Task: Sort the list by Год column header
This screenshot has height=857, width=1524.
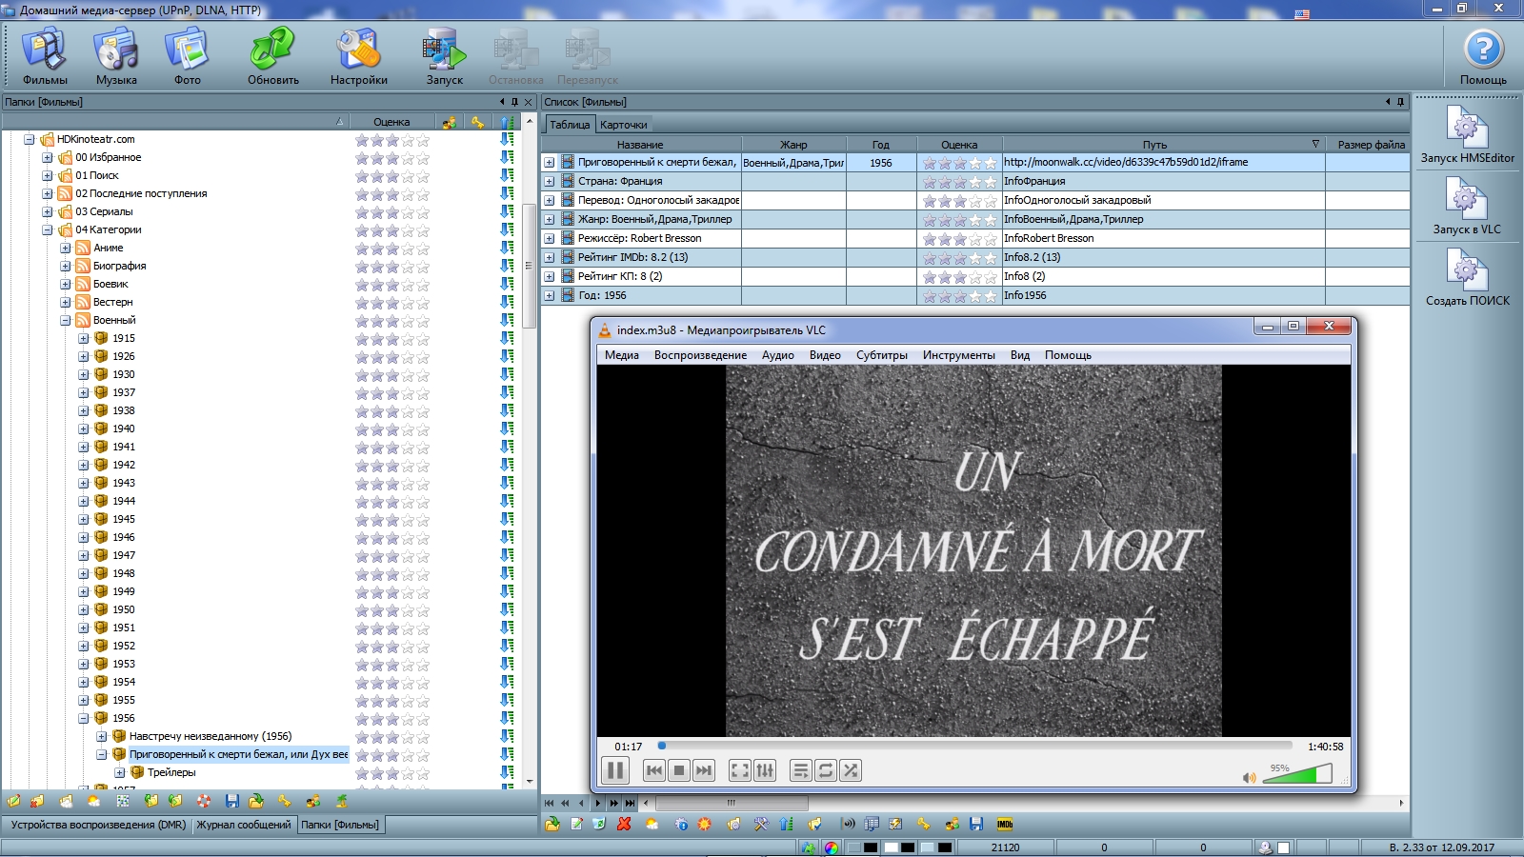Action: coord(880,145)
